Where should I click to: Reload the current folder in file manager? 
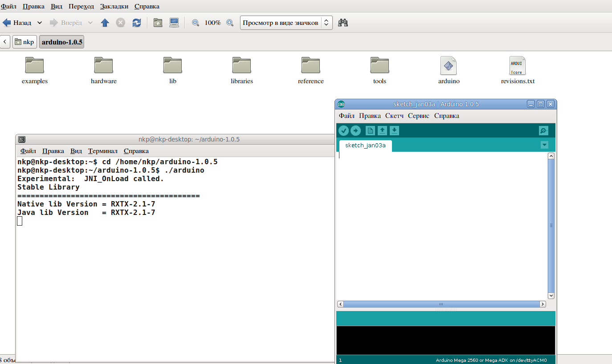click(137, 23)
